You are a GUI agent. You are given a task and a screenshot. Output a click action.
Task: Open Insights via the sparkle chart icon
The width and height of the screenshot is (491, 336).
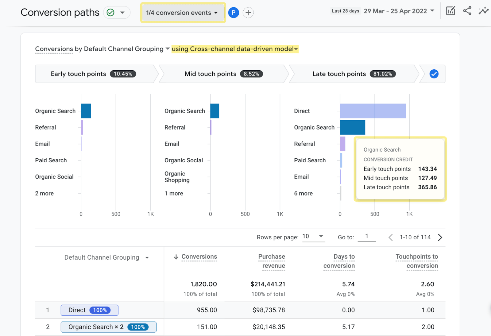(x=483, y=10)
